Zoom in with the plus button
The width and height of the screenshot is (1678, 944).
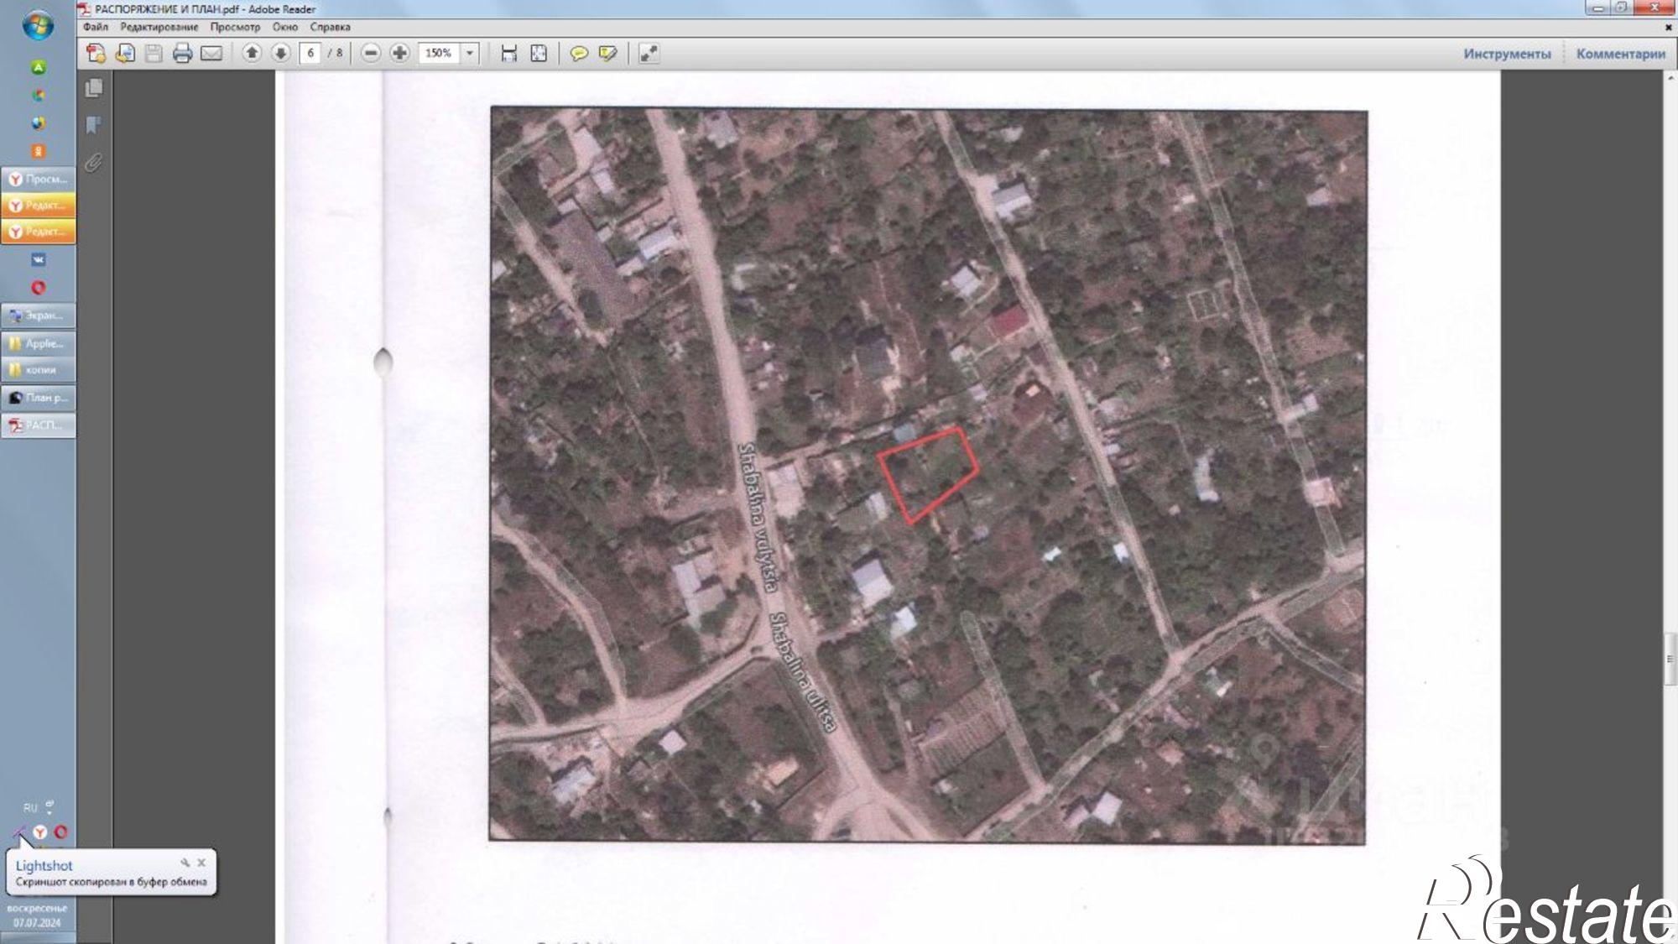click(x=400, y=53)
